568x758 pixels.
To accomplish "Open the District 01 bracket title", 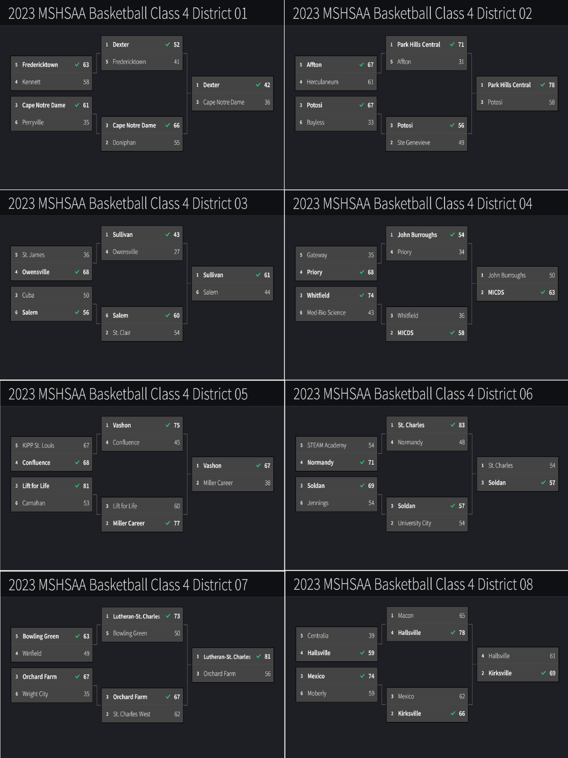I will 128,13.
